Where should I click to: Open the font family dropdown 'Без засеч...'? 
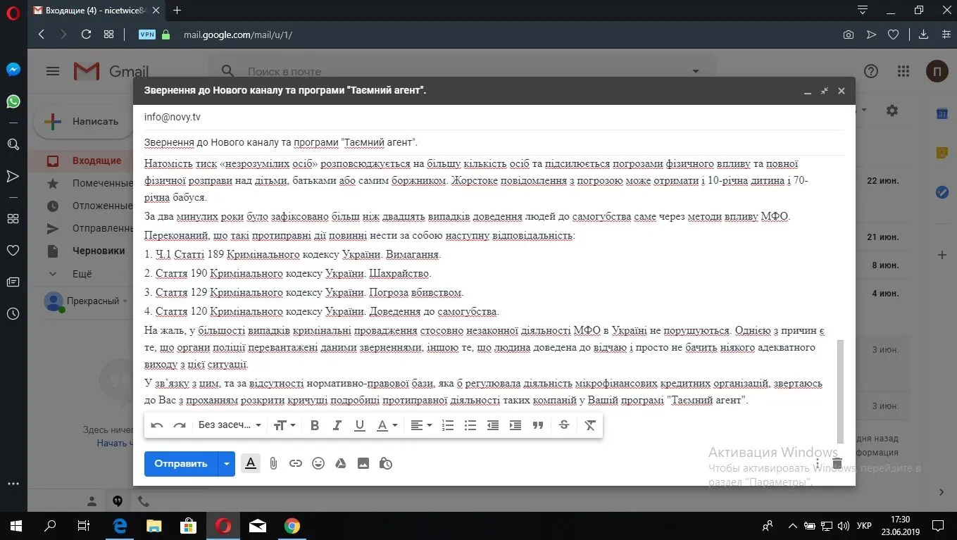pyautogui.click(x=230, y=425)
